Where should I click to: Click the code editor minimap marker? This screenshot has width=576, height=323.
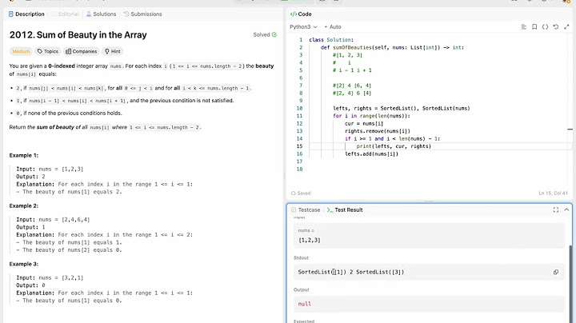(x=570, y=130)
